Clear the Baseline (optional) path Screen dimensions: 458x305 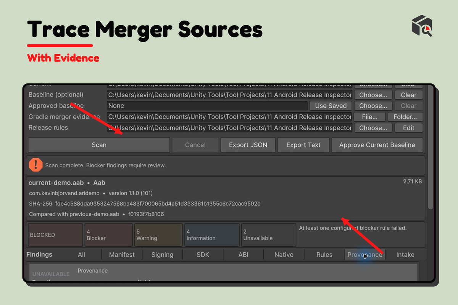point(408,95)
